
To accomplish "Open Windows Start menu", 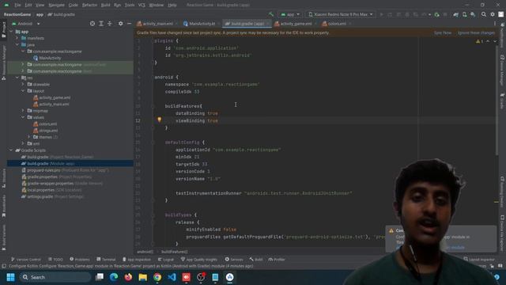I will point(10,277).
